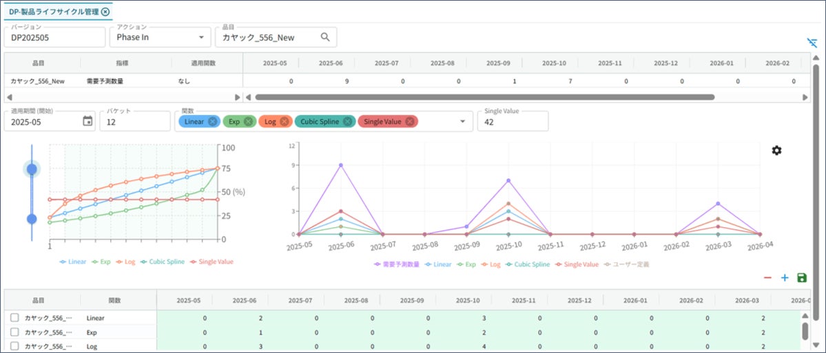Close the DP-製品ライフサイクル管理 tab

coord(105,12)
